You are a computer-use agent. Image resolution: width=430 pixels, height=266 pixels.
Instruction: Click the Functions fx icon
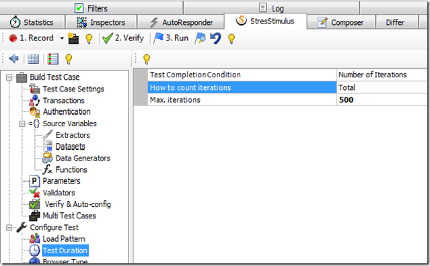pyautogui.click(x=48, y=170)
